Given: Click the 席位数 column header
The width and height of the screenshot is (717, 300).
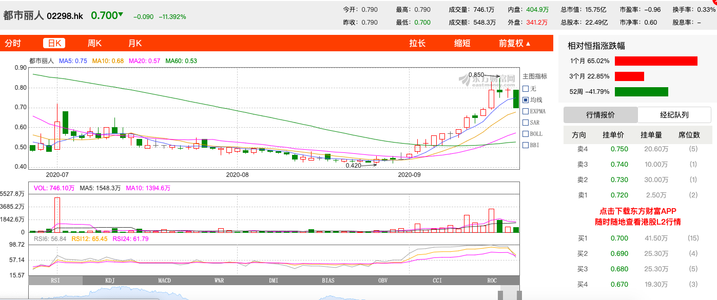Looking at the screenshot, I should (689, 135).
